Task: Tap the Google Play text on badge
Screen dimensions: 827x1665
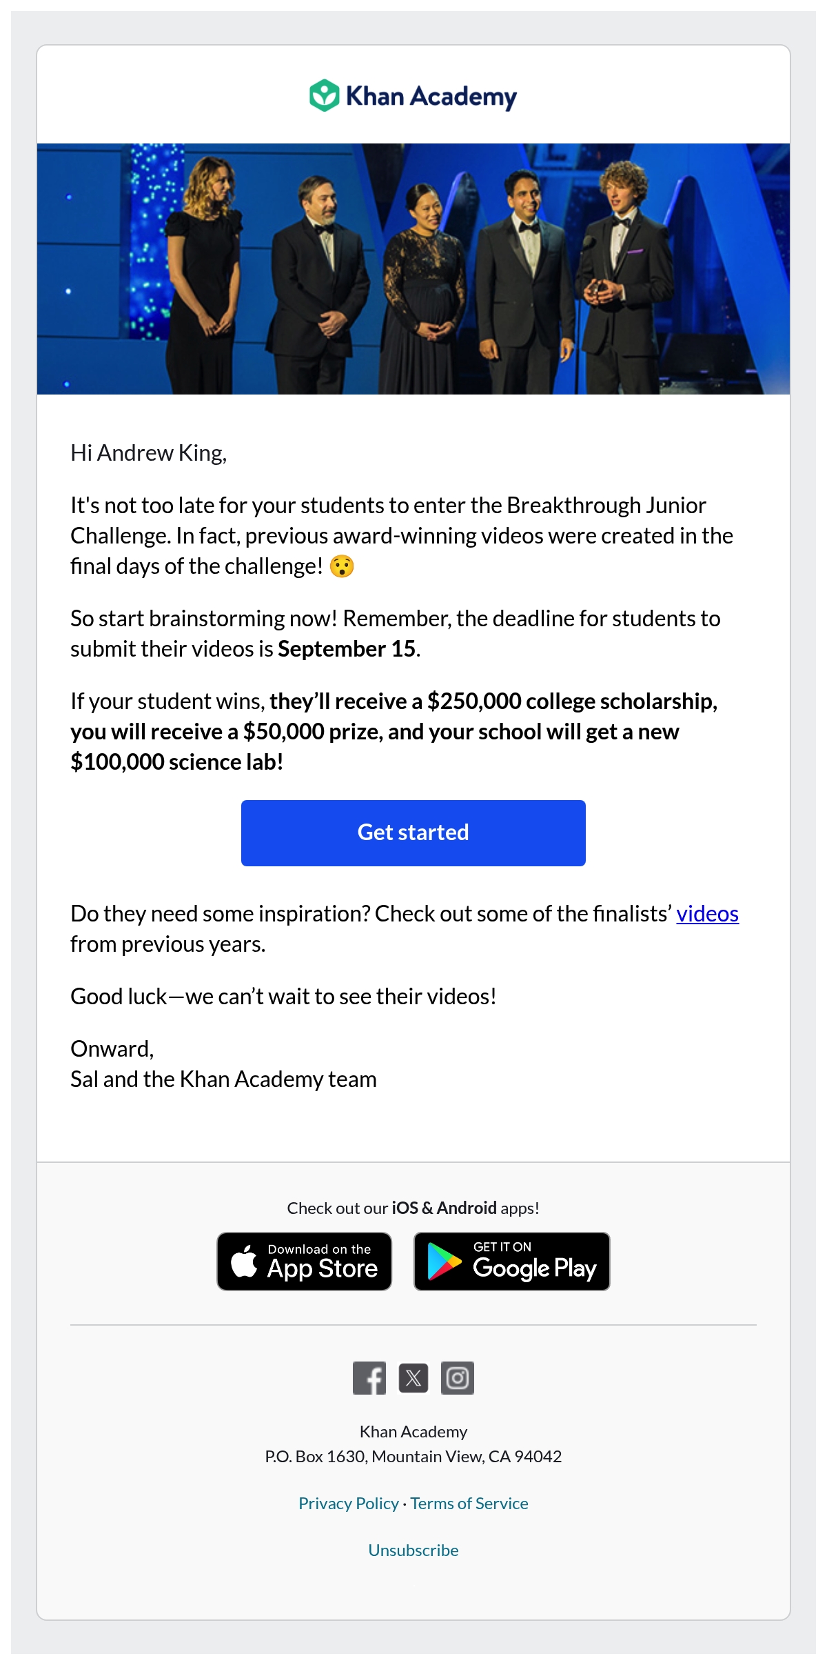Action: 534,1268
